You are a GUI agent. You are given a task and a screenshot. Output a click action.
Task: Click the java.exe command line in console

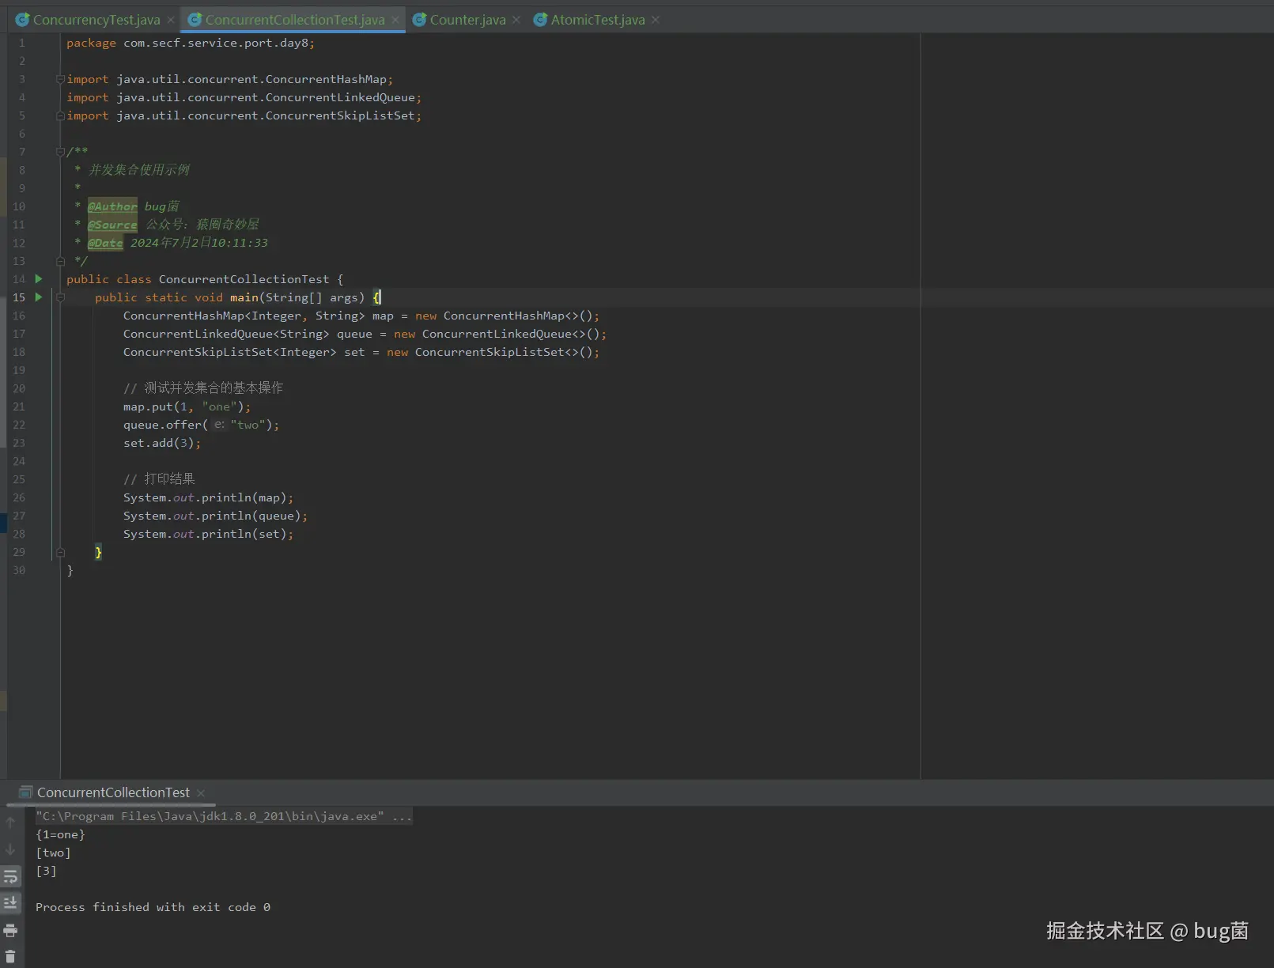tap(224, 816)
